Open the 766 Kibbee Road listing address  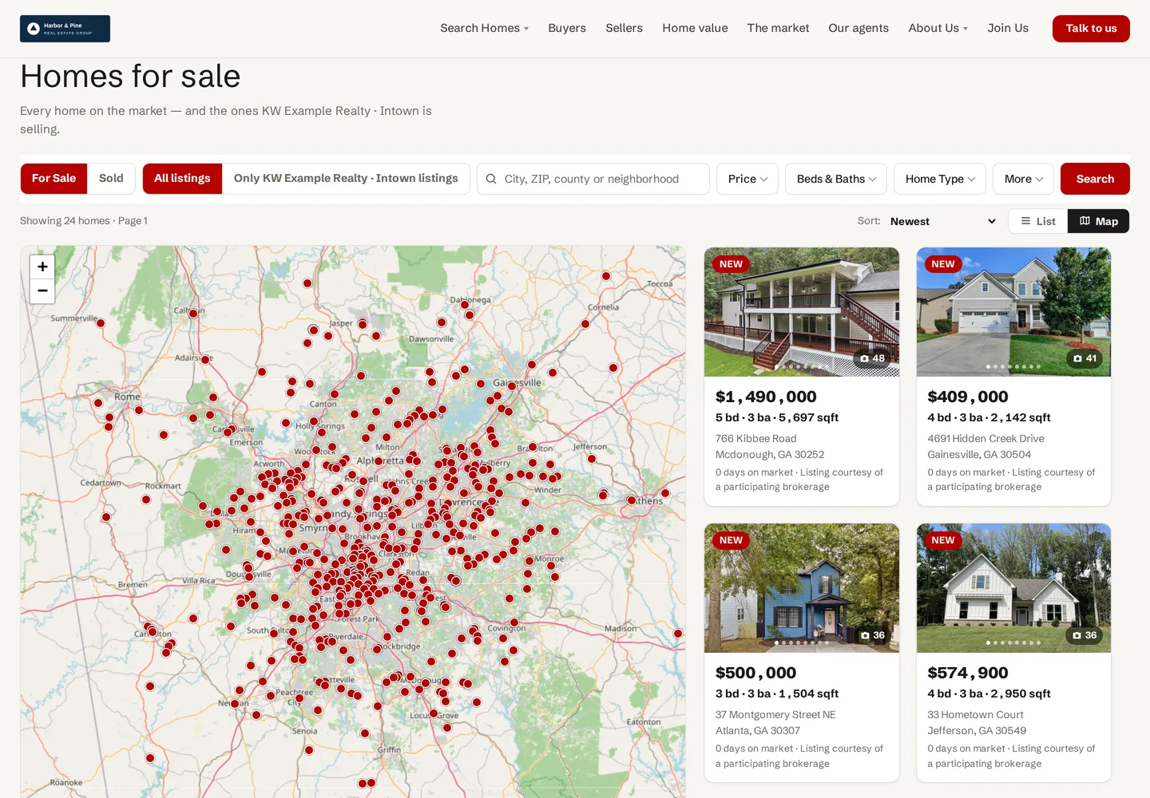click(770, 447)
